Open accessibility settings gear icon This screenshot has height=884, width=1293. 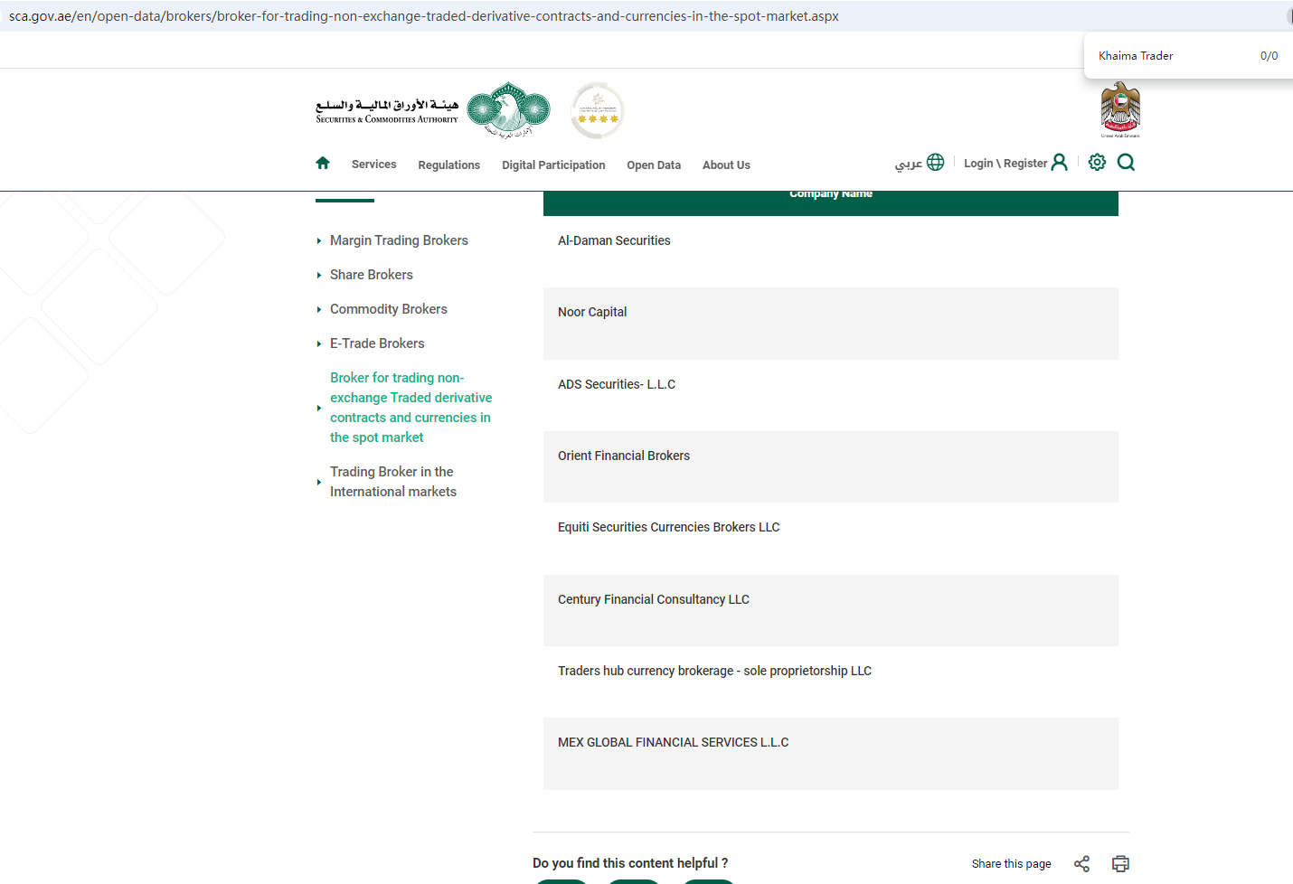click(1097, 162)
